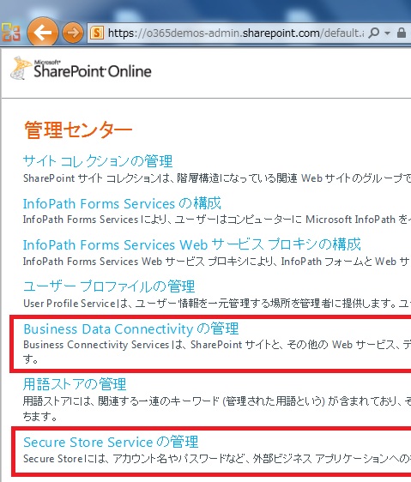Click the browser back arrow button
The image size is (411, 482).
point(42,33)
